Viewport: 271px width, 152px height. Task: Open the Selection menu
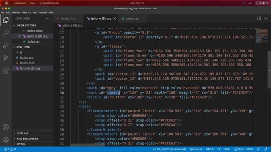[16, 12]
